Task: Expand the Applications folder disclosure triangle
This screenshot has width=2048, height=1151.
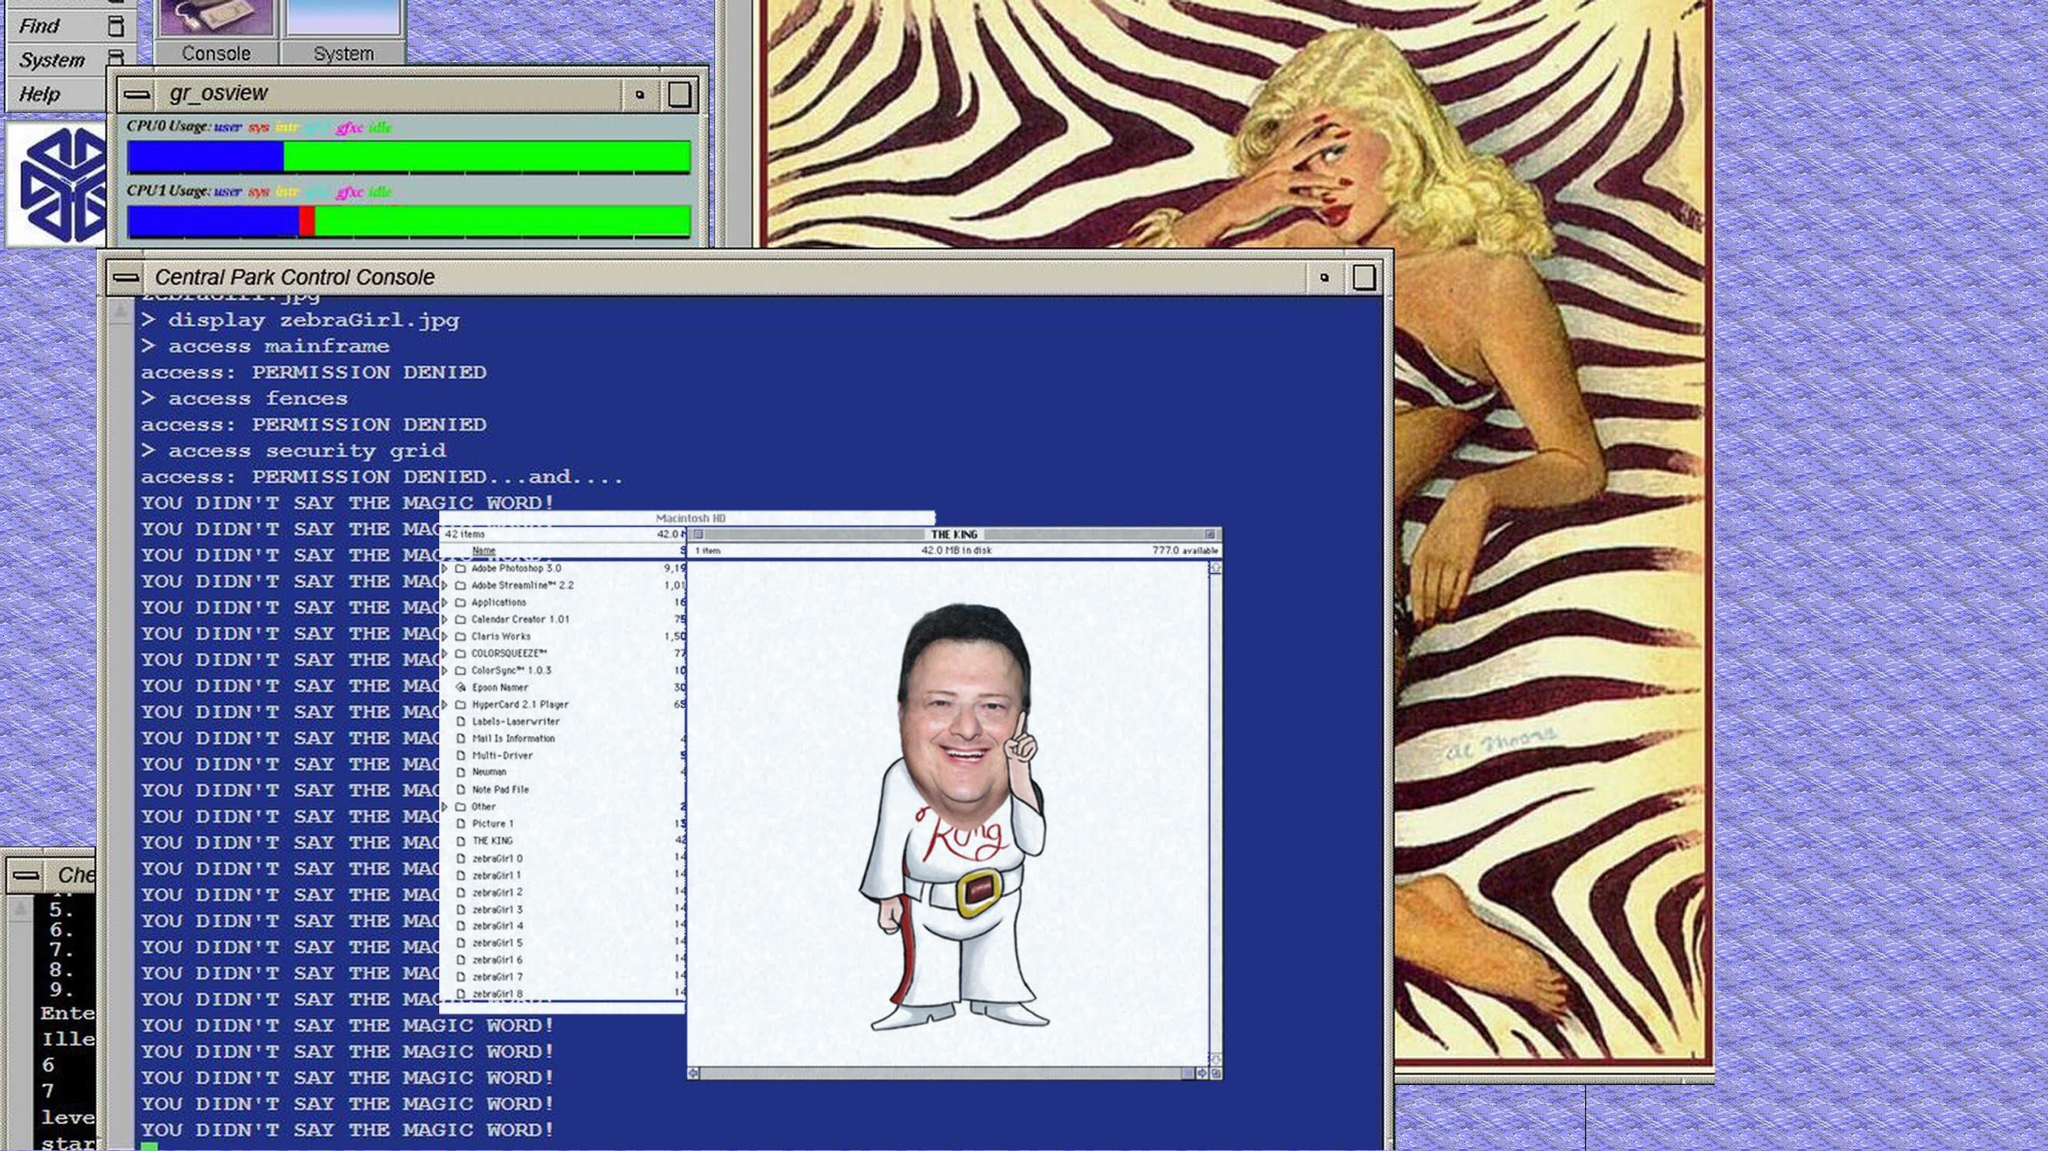Action: [x=445, y=603]
